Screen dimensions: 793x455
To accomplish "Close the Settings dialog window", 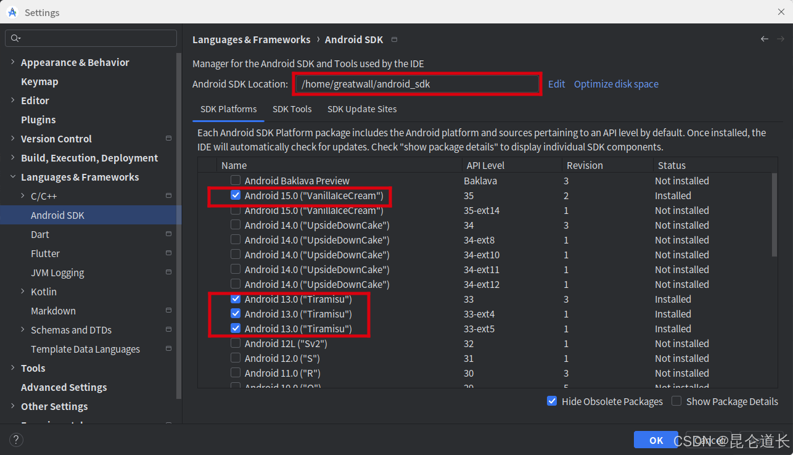I will pos(781,12).
